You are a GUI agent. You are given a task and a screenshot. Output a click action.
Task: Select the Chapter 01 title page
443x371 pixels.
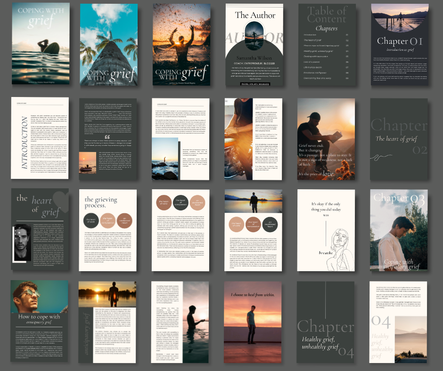[x=399, y=44]
